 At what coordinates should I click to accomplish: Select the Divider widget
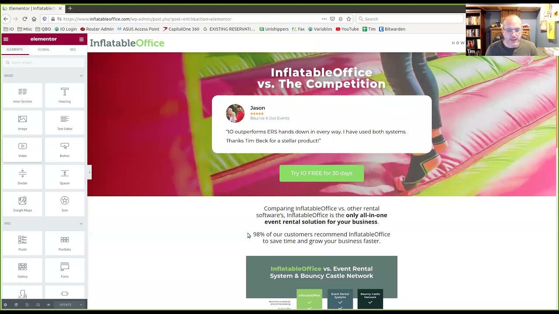[22, 177]
